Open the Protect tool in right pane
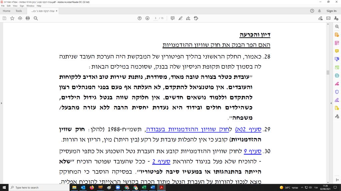Screen dimensions: 341x191 (336, 92)
